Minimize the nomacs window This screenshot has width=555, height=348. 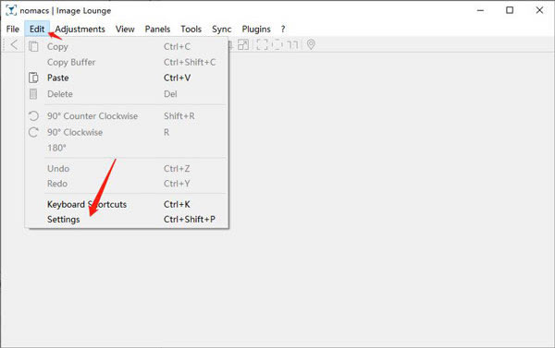480,10
